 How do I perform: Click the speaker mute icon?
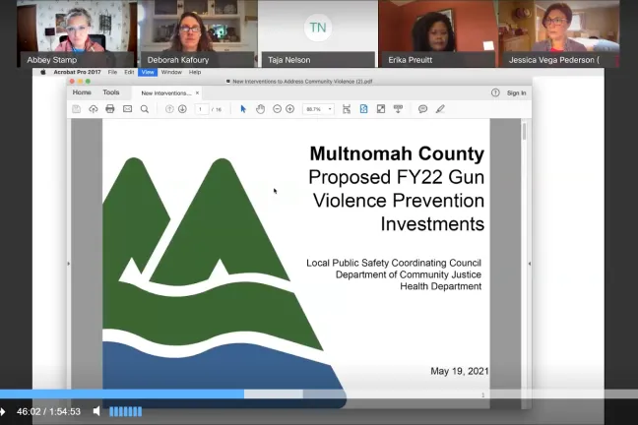96,411
